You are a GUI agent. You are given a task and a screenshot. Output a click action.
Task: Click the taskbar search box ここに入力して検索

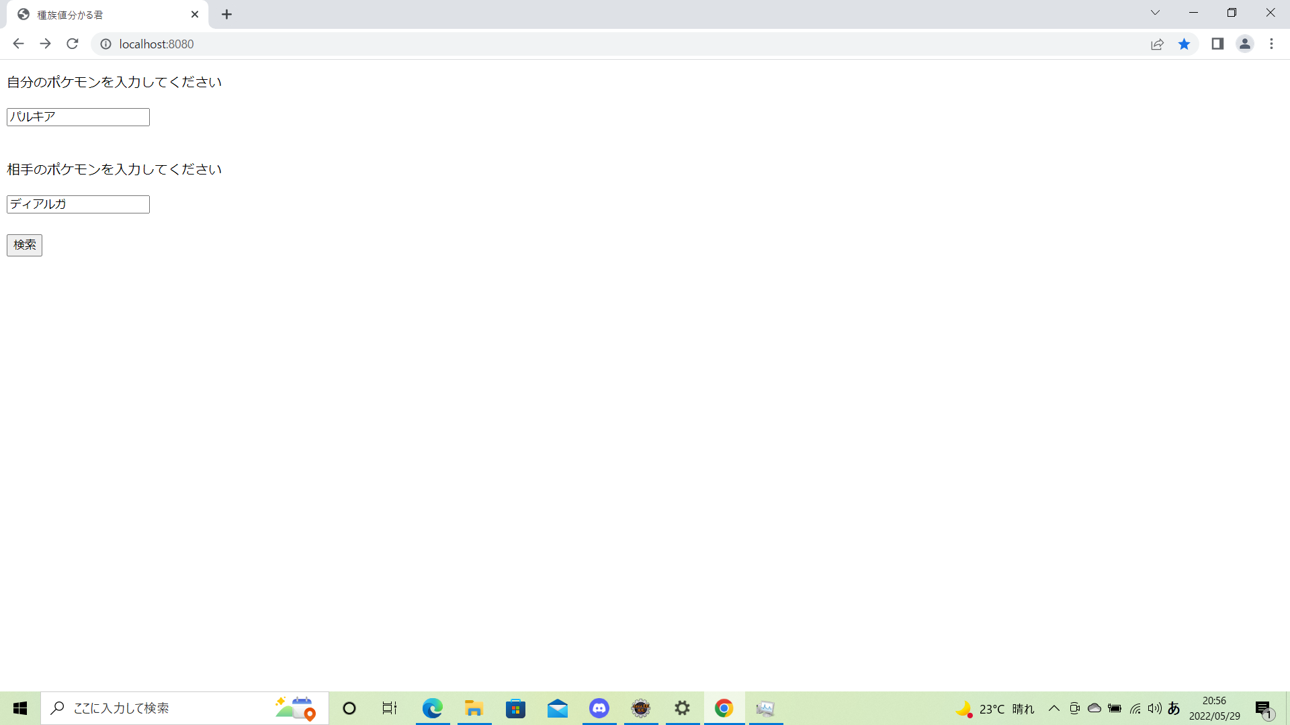(x=185, y=708)
